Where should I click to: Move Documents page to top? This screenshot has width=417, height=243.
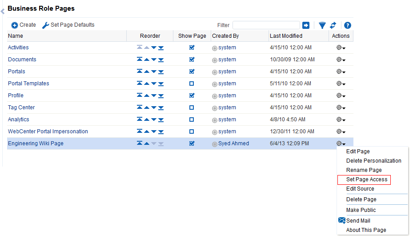139,59
